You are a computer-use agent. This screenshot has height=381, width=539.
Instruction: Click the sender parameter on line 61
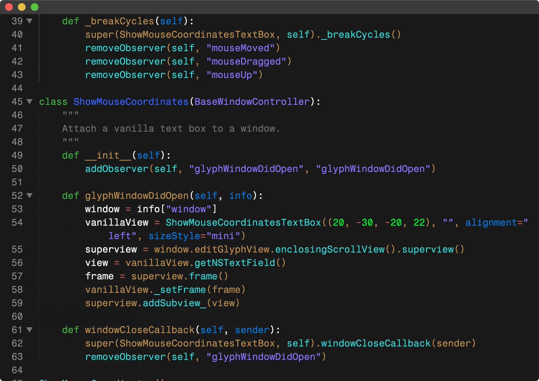(252, 330)
